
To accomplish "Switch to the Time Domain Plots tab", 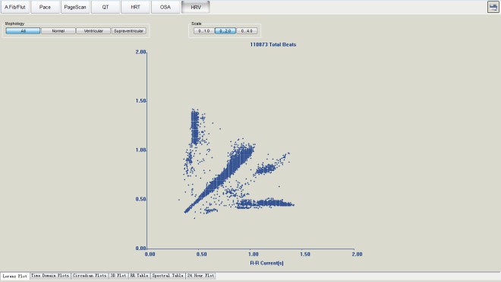I will coord(50,276).
